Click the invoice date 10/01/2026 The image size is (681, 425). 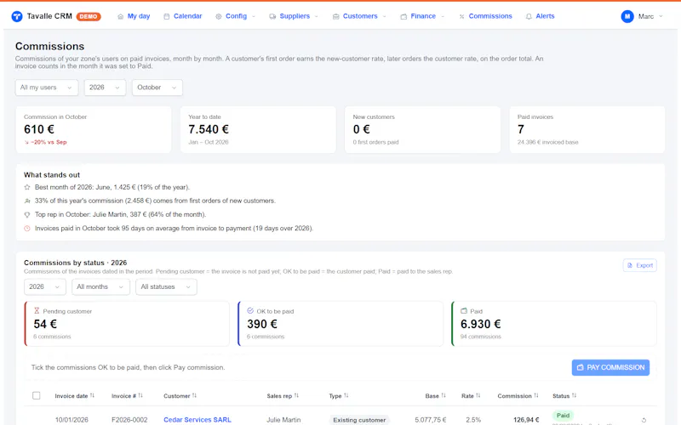click(x=72, y=420)
